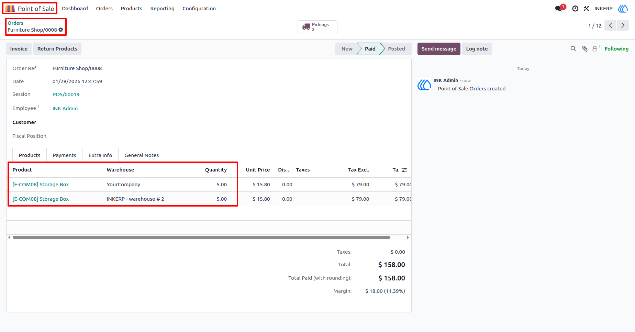The height and width of the screenshot is (332, 635).
Task: Click the horizontal scrollbar under product table
Action: point(201,237)
